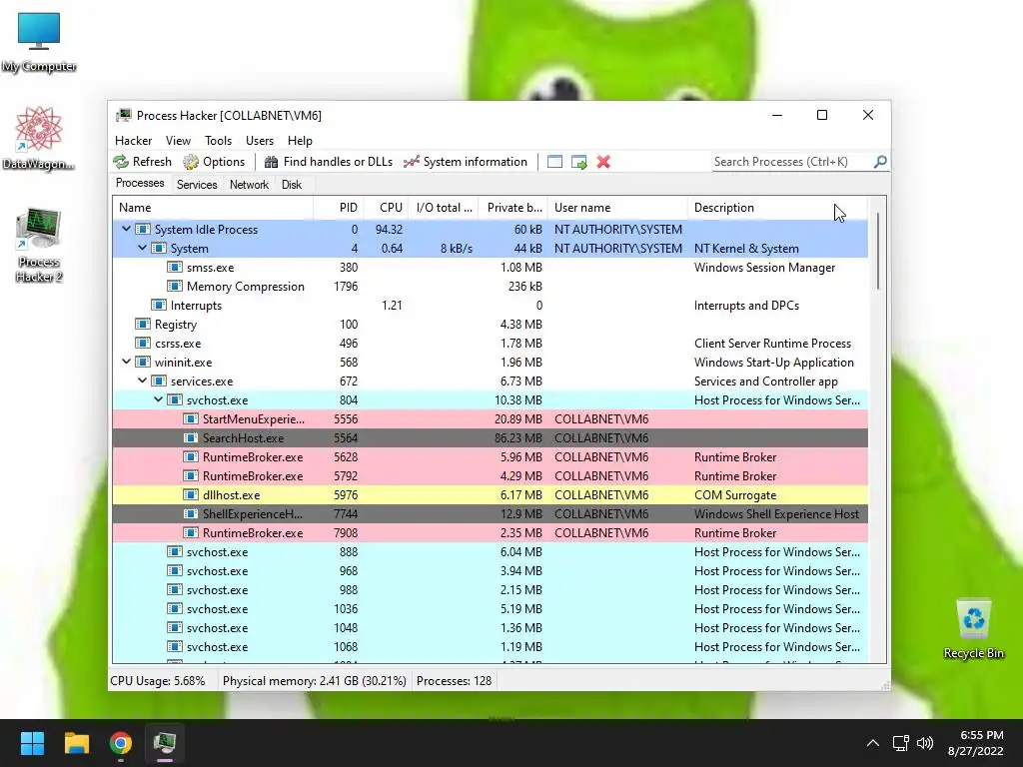Click the Processes: 128 status entry

(x=455, y=681)
